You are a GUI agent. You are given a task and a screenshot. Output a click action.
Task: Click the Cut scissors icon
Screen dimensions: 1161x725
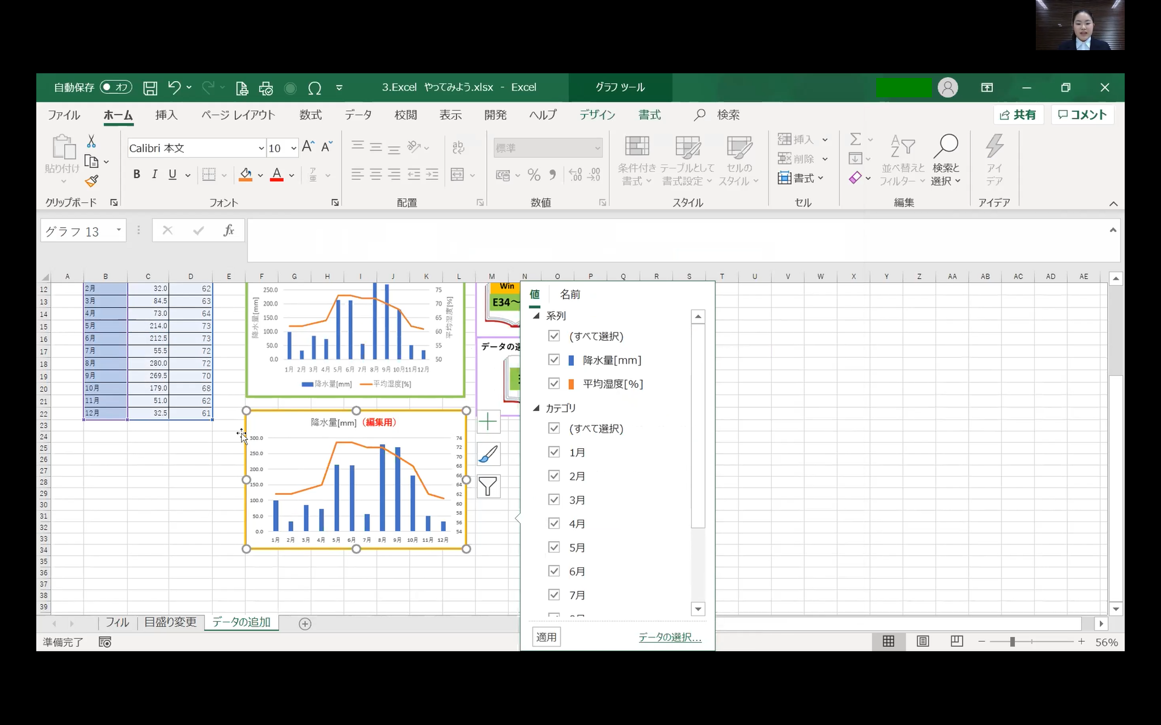(x=91, y=141)
